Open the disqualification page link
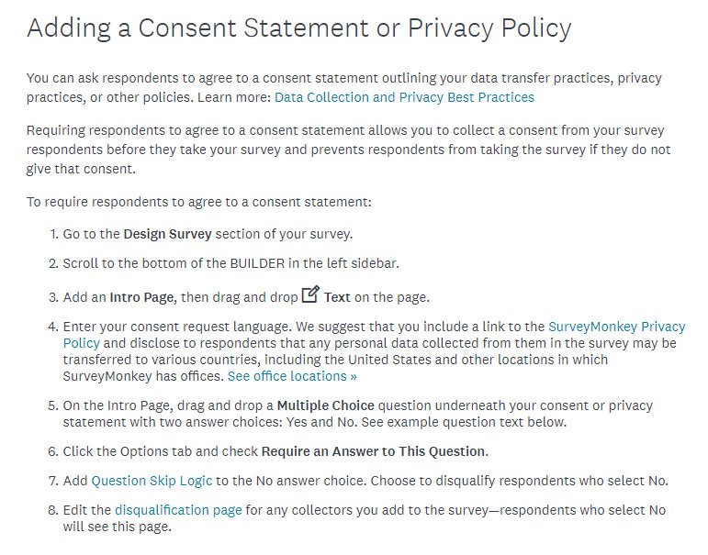 (178, 510)
